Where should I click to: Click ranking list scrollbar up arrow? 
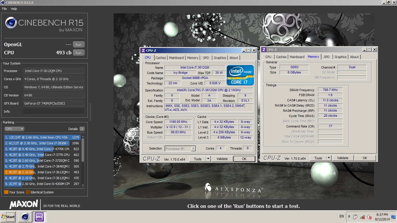click(x=83, y=136)
